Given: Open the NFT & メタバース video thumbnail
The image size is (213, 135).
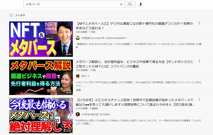Looking at the screenshot, I should [x=41, y=39].
